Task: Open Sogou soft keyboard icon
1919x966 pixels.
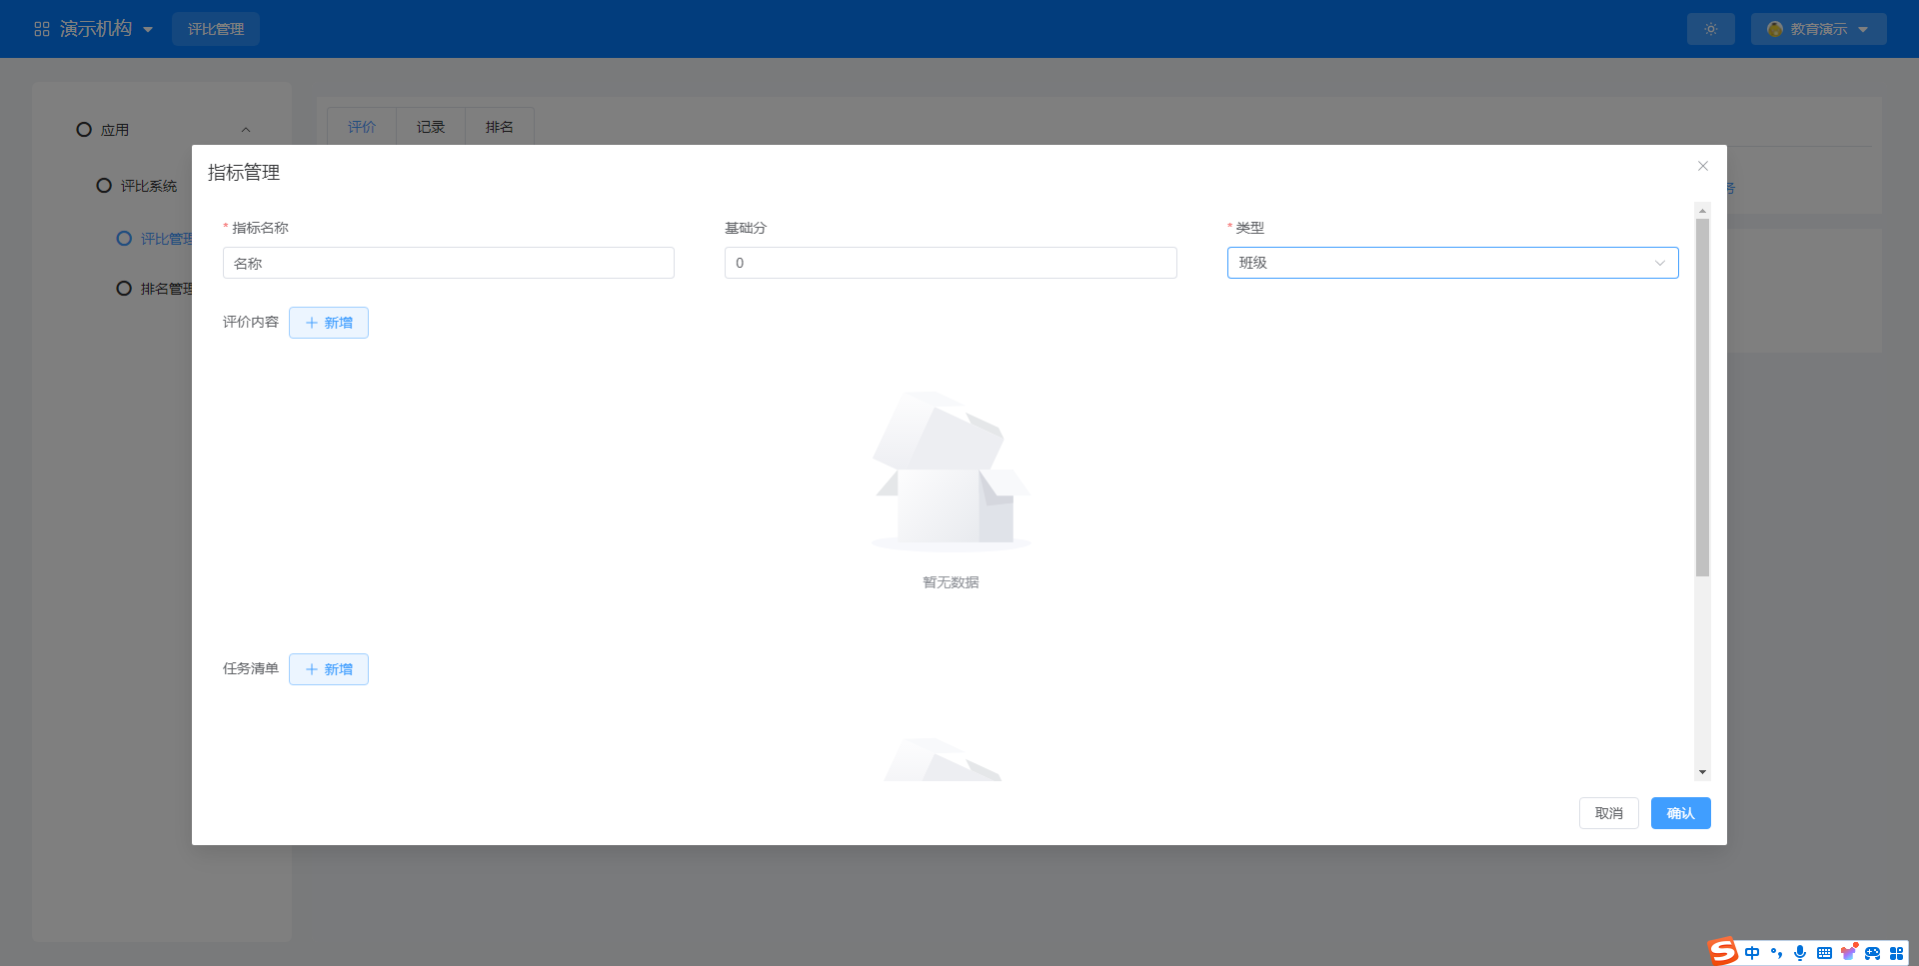Action: pos(1824,953)
